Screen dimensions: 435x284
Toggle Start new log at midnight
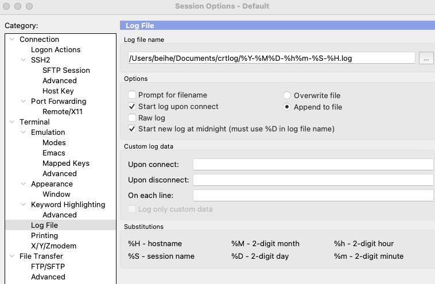pyautogui.click(x=132, y=129)
